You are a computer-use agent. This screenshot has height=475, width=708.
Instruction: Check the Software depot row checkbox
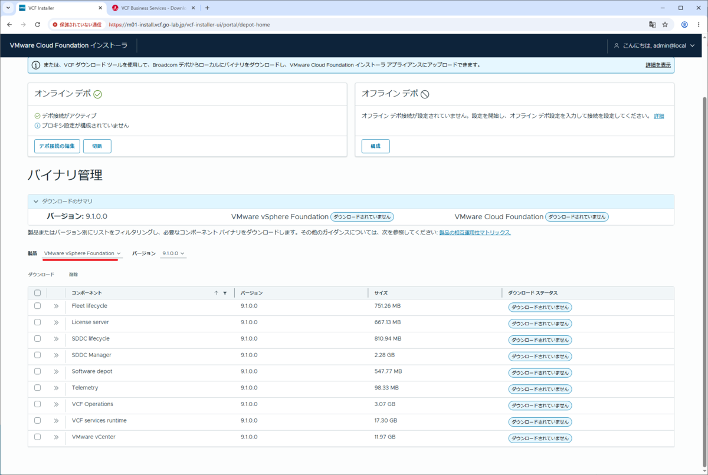[x=37, y=372]
